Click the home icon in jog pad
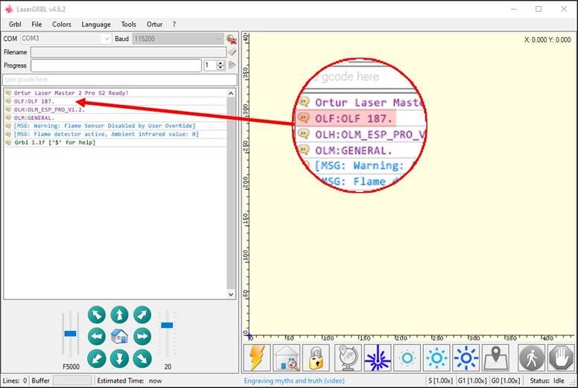The image size is (578, 388). (x=119, y=337)
